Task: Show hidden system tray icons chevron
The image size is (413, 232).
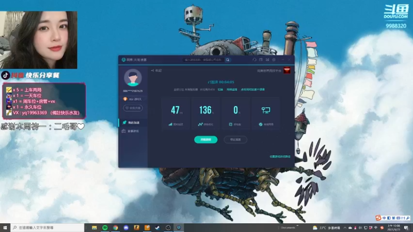Action: coord(345,228)
